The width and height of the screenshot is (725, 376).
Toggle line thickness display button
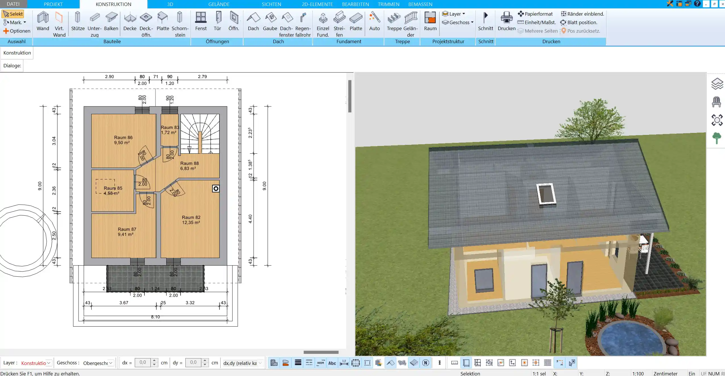pos(298,363)
